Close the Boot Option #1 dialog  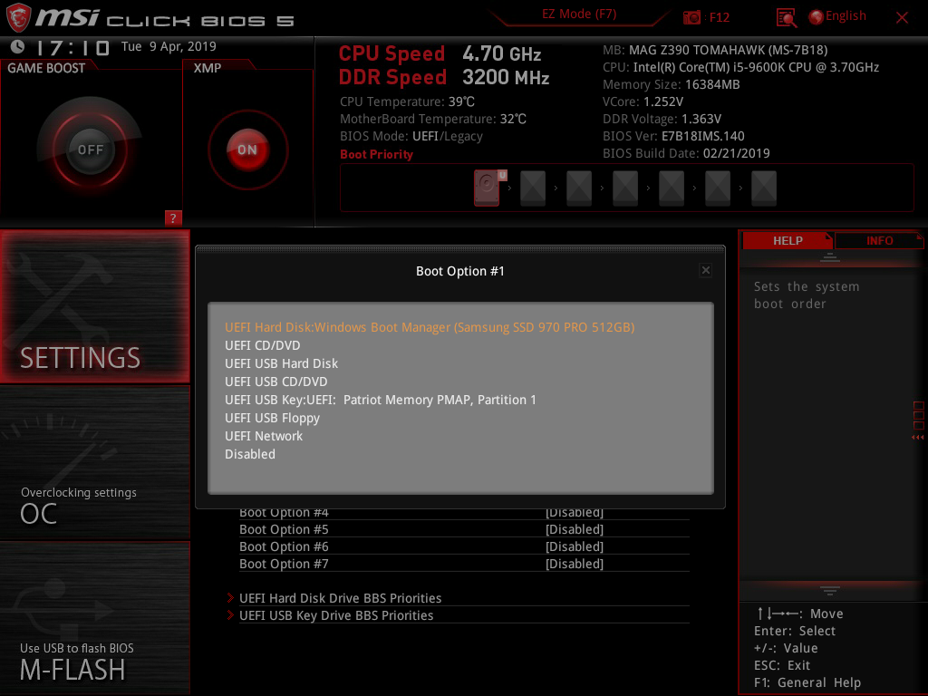pyautogui.click(x=705, y=270)
